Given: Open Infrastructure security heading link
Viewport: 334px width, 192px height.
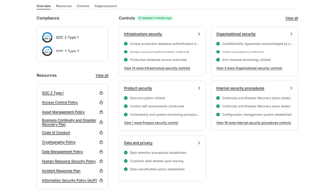Looking at the screenshot, I should coord(143,34).
